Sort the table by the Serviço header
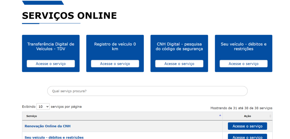Viewport: 290px width, 139px height. coord(32,116)
